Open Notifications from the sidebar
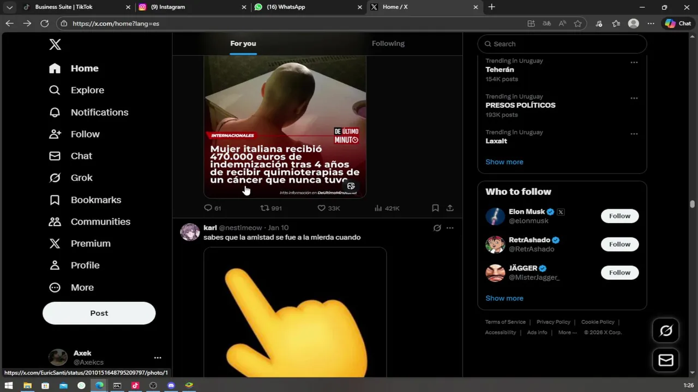The width and height of the screenshot is (698, 392). pos(89,112)
